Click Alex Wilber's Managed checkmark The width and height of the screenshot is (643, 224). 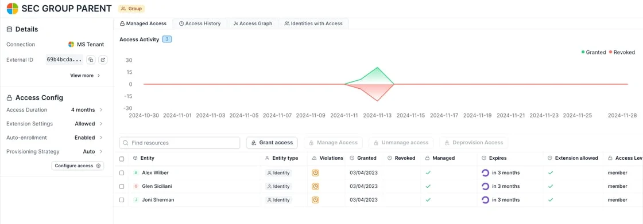pos(428,173)
